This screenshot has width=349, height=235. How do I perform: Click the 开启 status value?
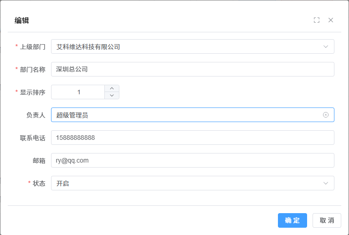(62, 183)
